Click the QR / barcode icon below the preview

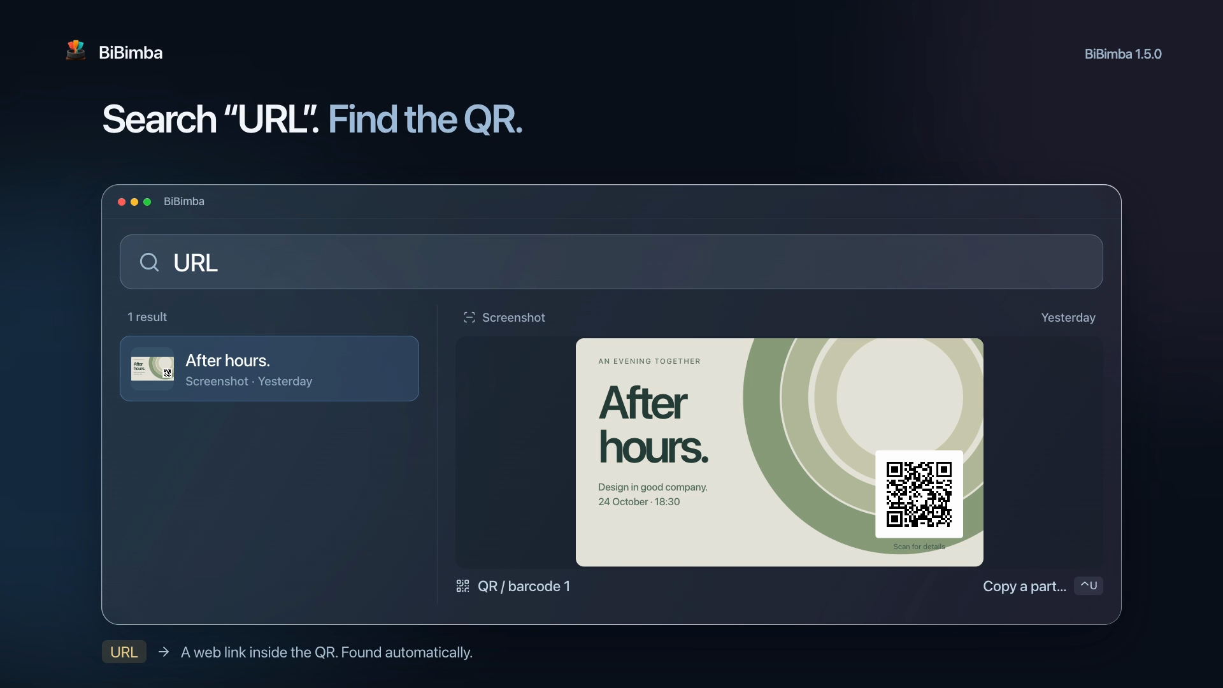462,586
